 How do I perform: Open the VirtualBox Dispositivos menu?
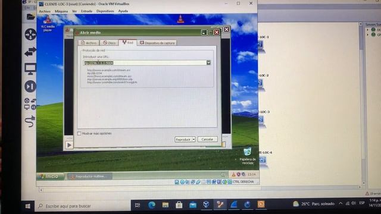(105, 11)
